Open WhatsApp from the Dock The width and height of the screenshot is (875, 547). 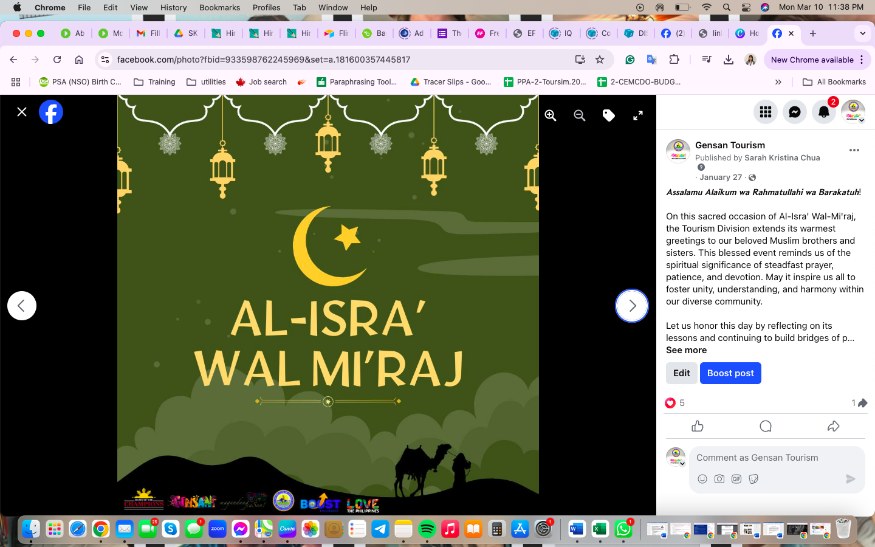coord(623,529)
